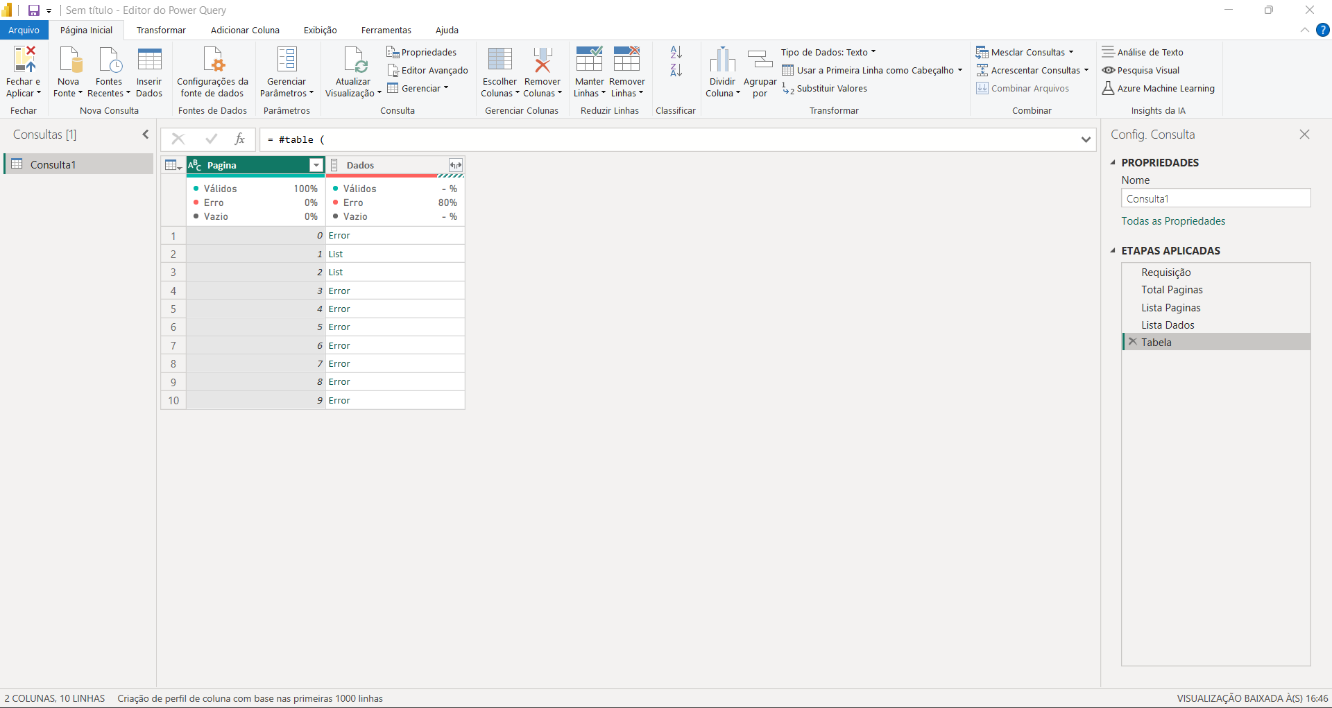Click Escolher Colunas icon
Viewport: 1332px width, 708px height.
coord(499,60)
